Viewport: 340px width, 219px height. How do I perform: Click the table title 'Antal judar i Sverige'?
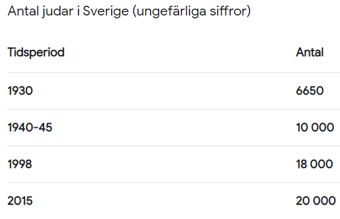68,11
